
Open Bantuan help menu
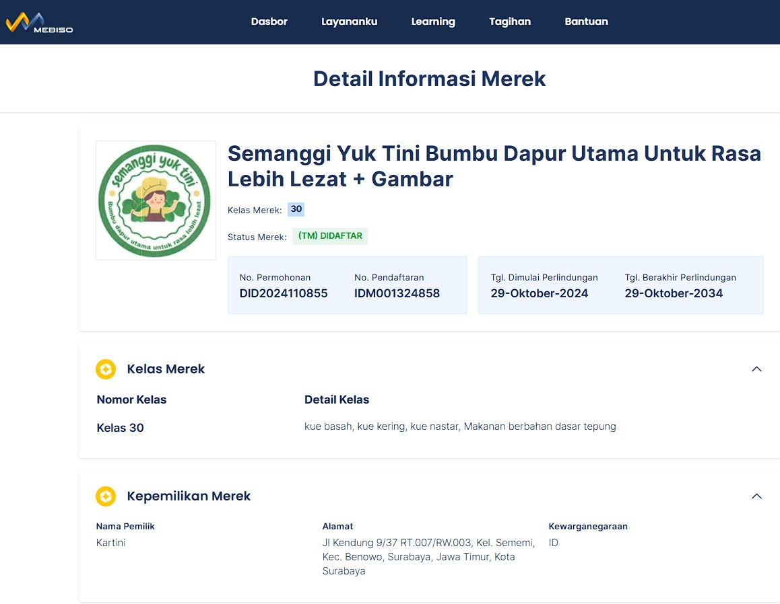pyautogui.click(x=586, y=22)
